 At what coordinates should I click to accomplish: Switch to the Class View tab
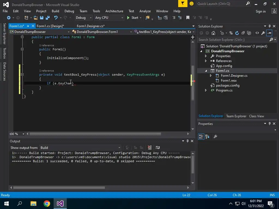coord(256,116)
